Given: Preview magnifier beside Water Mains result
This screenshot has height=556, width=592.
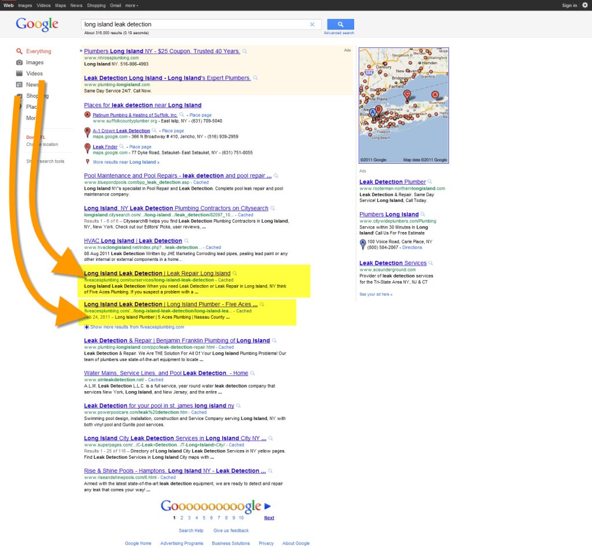Looking at the screenshot, I should coord(252,373).
